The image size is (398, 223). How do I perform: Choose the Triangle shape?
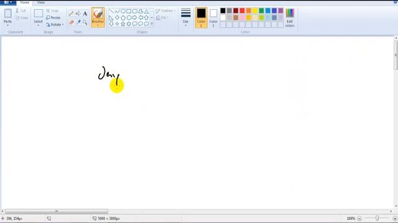pos(147,11)
